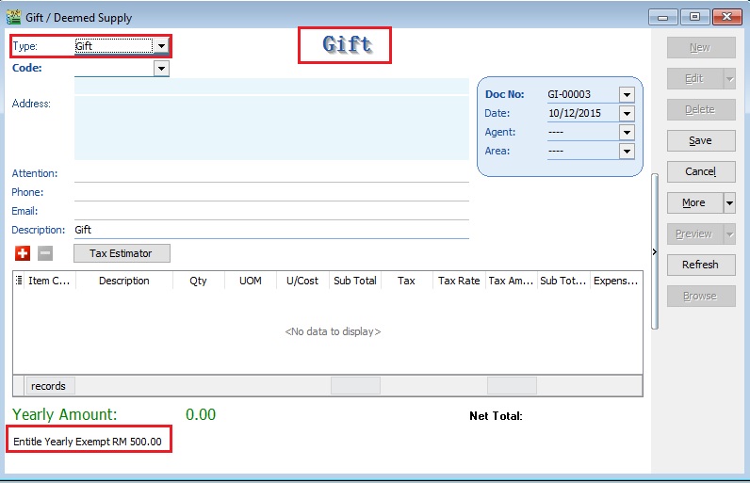750x483 pixels.
Task: Open the More button arrow menu
Action: tap(729, 202)
